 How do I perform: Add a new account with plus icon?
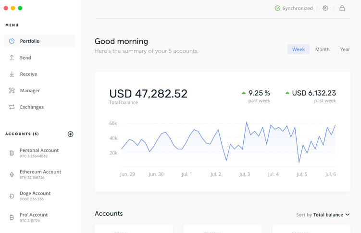coord(71,134)
